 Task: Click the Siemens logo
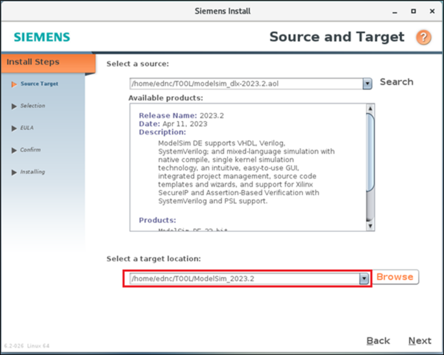pyautogui.click(x=42, y=38)
